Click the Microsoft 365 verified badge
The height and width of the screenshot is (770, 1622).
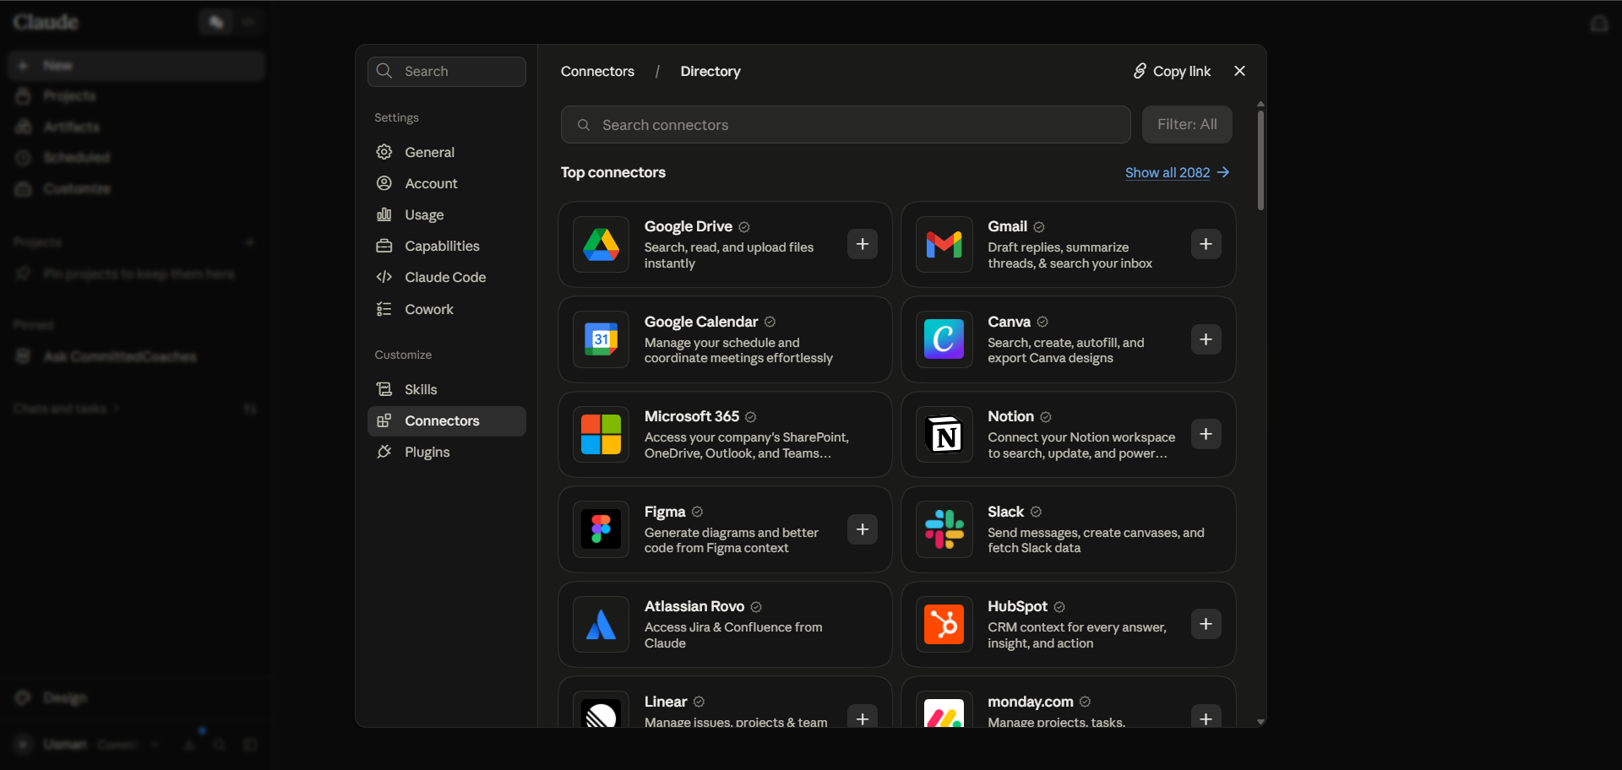751,417
